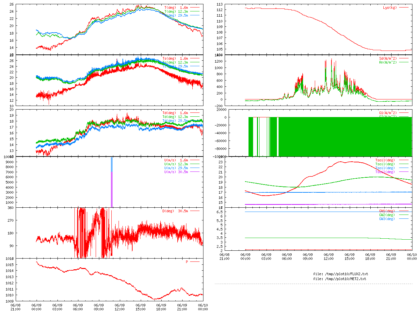
Task: Select the U(m/s) 1.6m legend entry
Action: [x=176, y=160]
